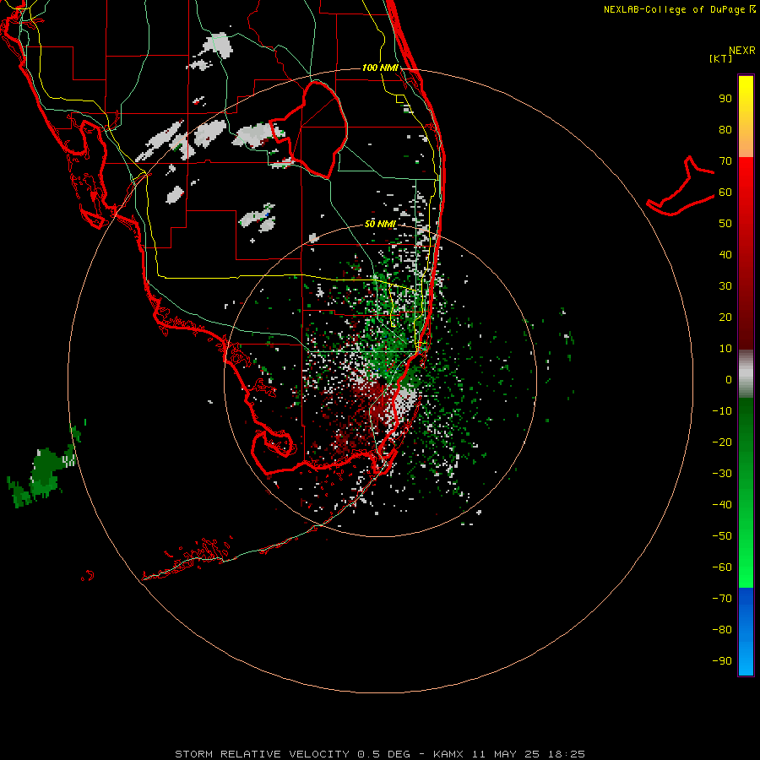Pick the green segment of velocity color bar

click(746, 492)
